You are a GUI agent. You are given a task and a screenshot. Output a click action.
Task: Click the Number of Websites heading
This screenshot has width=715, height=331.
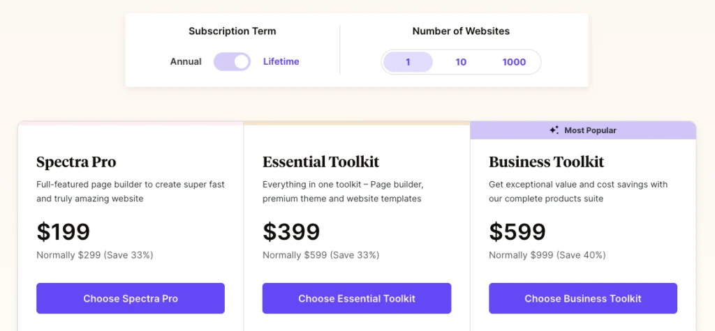461,31
